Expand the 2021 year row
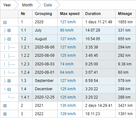This screenshot has height=118, width=136. [x=5, y=106]
